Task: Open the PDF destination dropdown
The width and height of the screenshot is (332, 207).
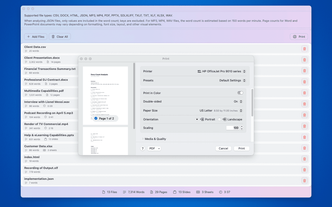Action: pos(154,148)
